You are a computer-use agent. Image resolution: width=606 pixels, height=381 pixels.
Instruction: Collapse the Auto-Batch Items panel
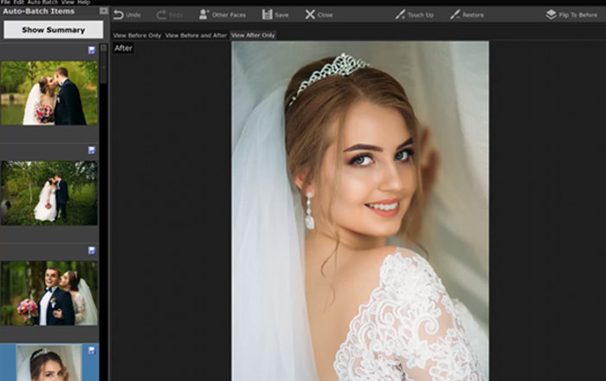click(103, 11)
